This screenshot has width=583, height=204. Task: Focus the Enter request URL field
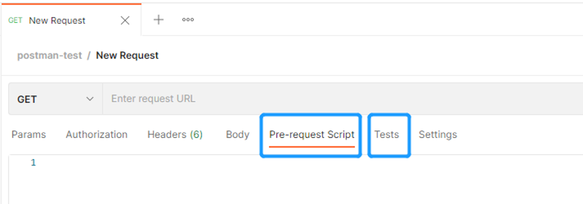tap(343, 99)
